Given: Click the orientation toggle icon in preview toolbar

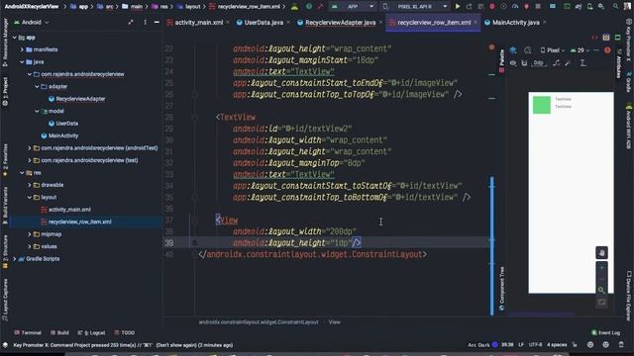Looking at the screenshot, I should click(x=528, y=50).
